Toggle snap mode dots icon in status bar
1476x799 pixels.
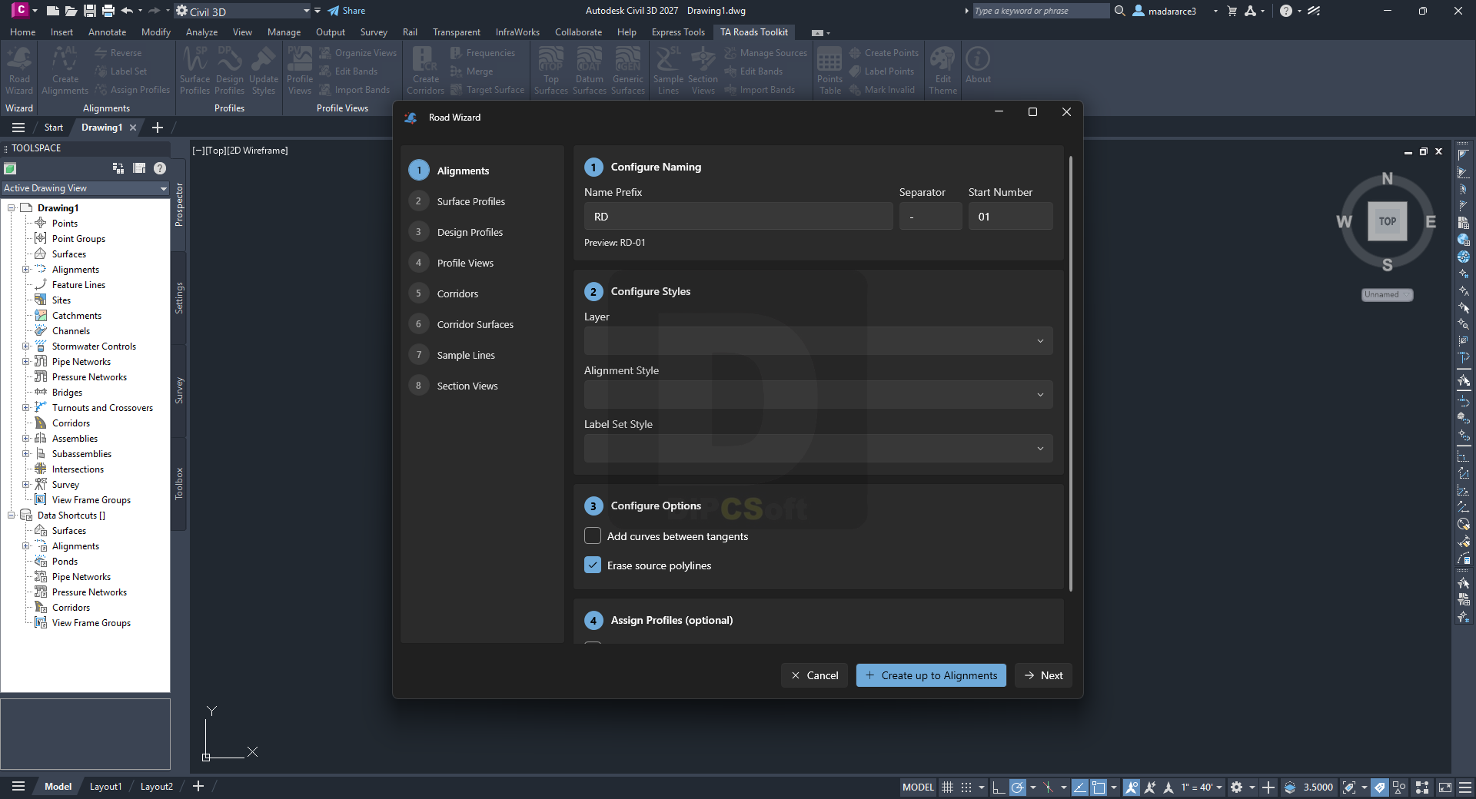pyautogui.click(x=966, y=787)
